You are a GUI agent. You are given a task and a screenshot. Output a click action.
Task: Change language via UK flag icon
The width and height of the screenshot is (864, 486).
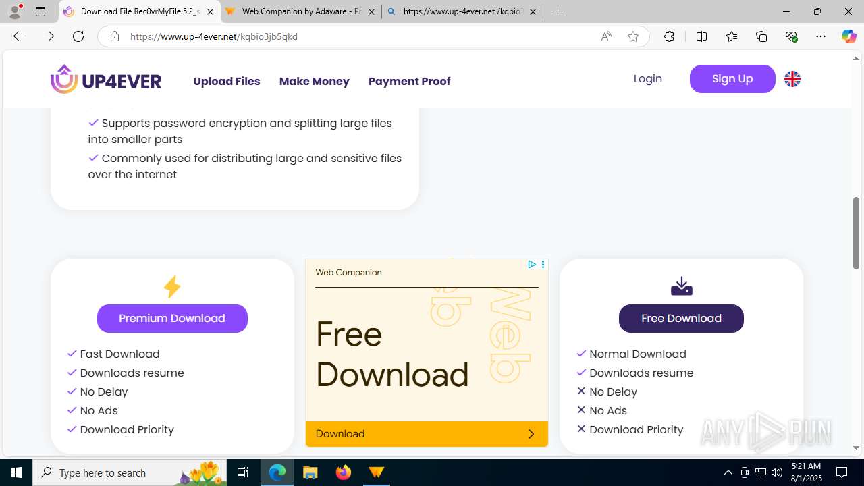792,79
